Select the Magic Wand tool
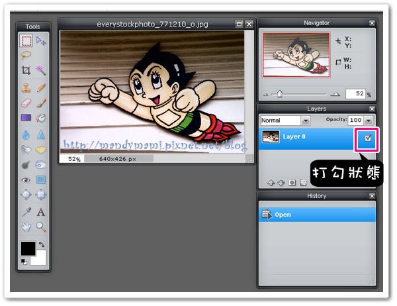397x306 pixels. [41, 70]
